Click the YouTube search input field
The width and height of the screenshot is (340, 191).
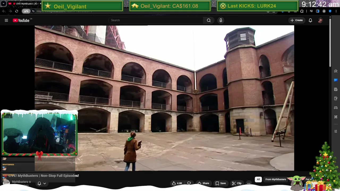pyautogui.click(x=156, y=20)
